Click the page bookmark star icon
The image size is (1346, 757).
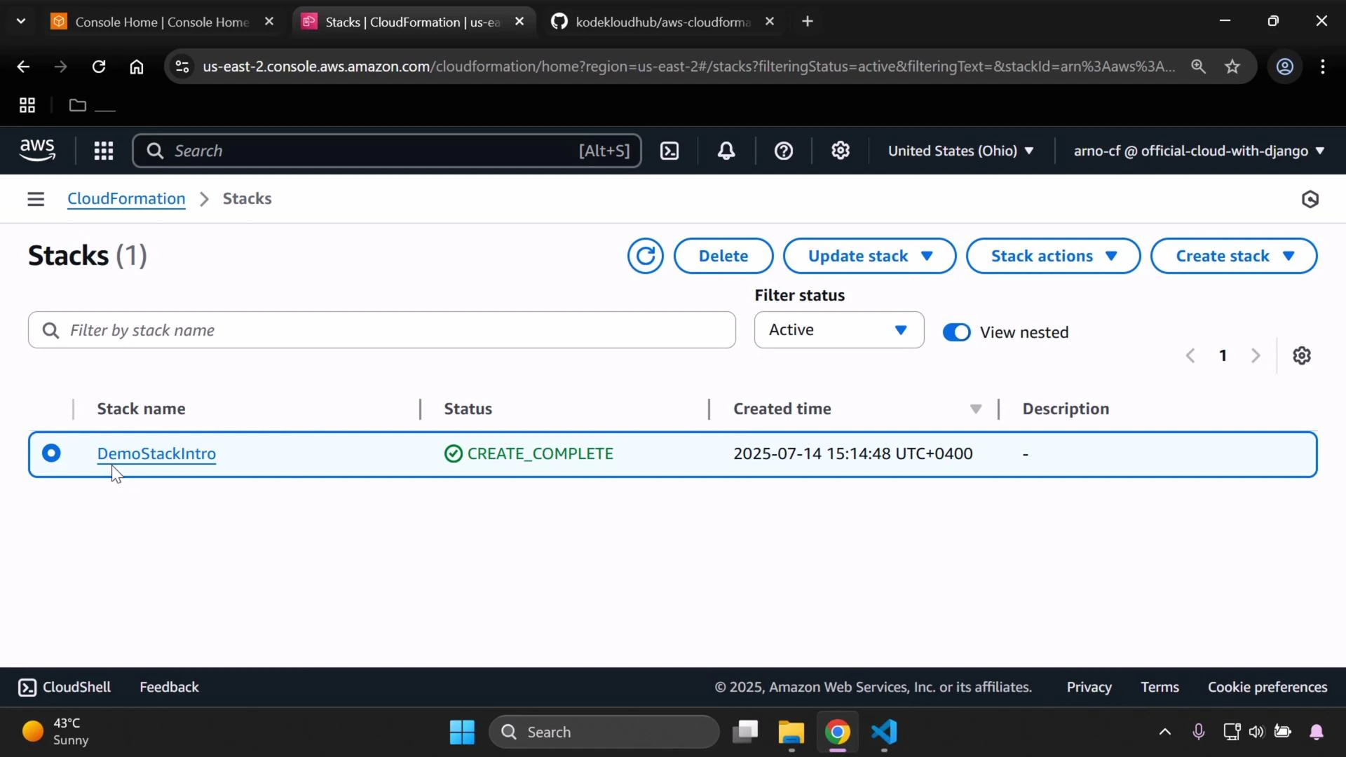pos(1232,67)
